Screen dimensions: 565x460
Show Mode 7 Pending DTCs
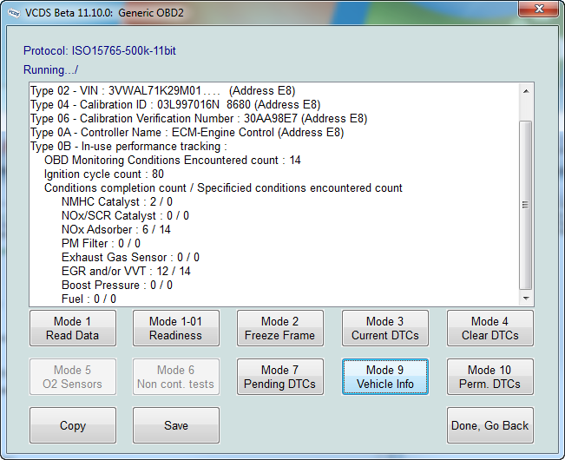pyautogui.click(x=280, y=377)
